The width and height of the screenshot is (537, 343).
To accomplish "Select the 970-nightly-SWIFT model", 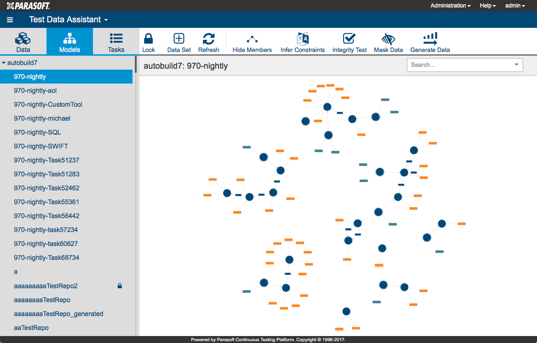I will (66, 146).
